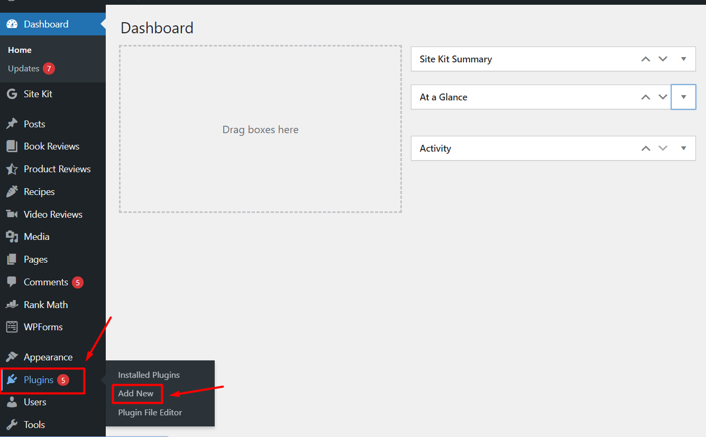
Task: Click the WPForms sidebar icon
Action: click(12, 327)
